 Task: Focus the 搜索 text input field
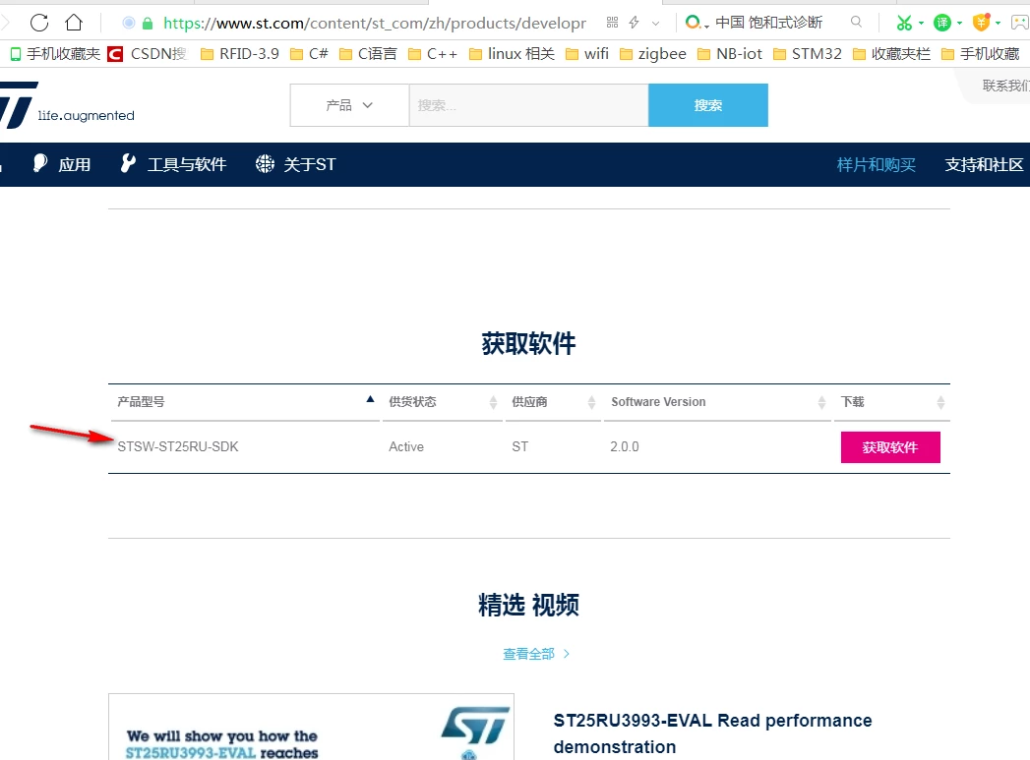coord(529,105)
